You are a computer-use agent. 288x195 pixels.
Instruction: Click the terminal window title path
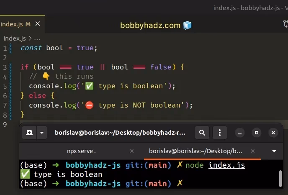click(120, 133)
